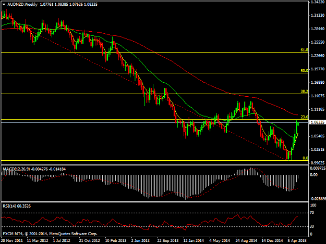Click the 0.99625 price scale value
The width and height of the screenshot is (326, 244).
318,163
